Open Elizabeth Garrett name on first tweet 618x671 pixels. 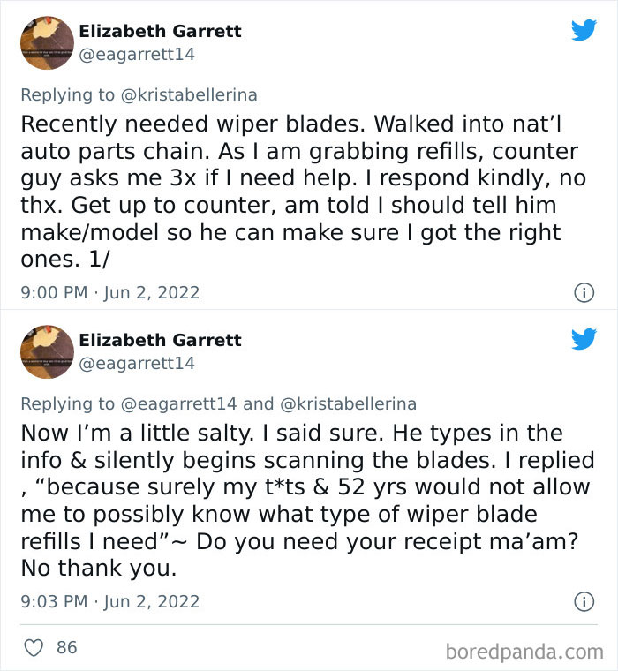(x=160, y=31)
